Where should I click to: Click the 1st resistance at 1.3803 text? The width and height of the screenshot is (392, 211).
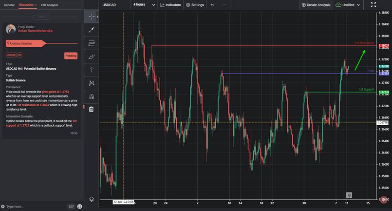[33, 105]
